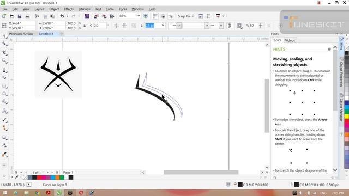Select the Color Eyedropper tool
Screen dimensions: 349x196
coord(4,155)
